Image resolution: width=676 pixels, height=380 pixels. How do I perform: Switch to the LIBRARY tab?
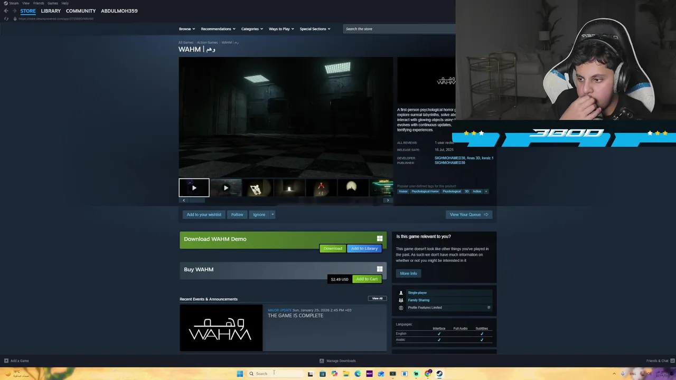(51, 11)
